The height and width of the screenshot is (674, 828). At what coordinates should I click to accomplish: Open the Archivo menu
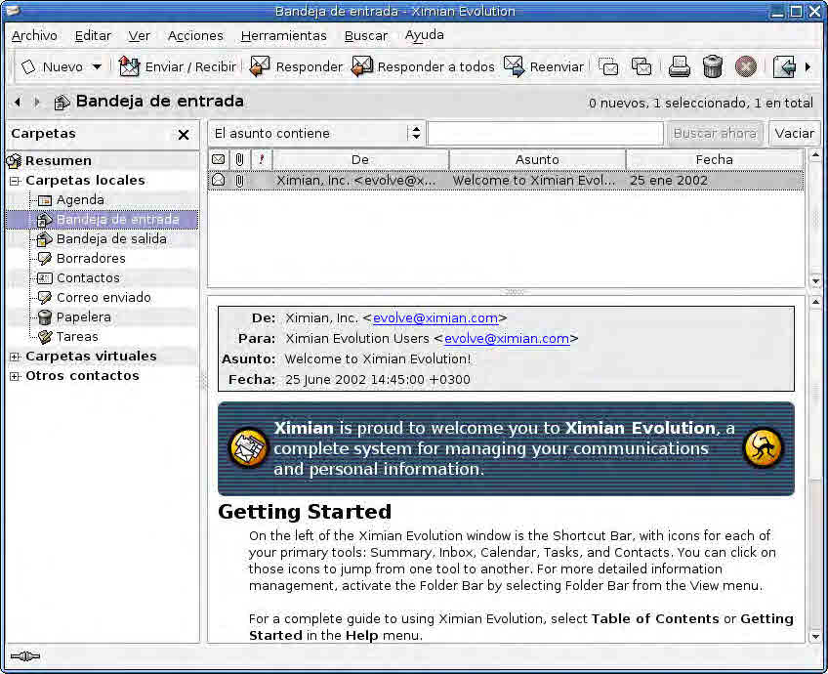coord(34,35)
